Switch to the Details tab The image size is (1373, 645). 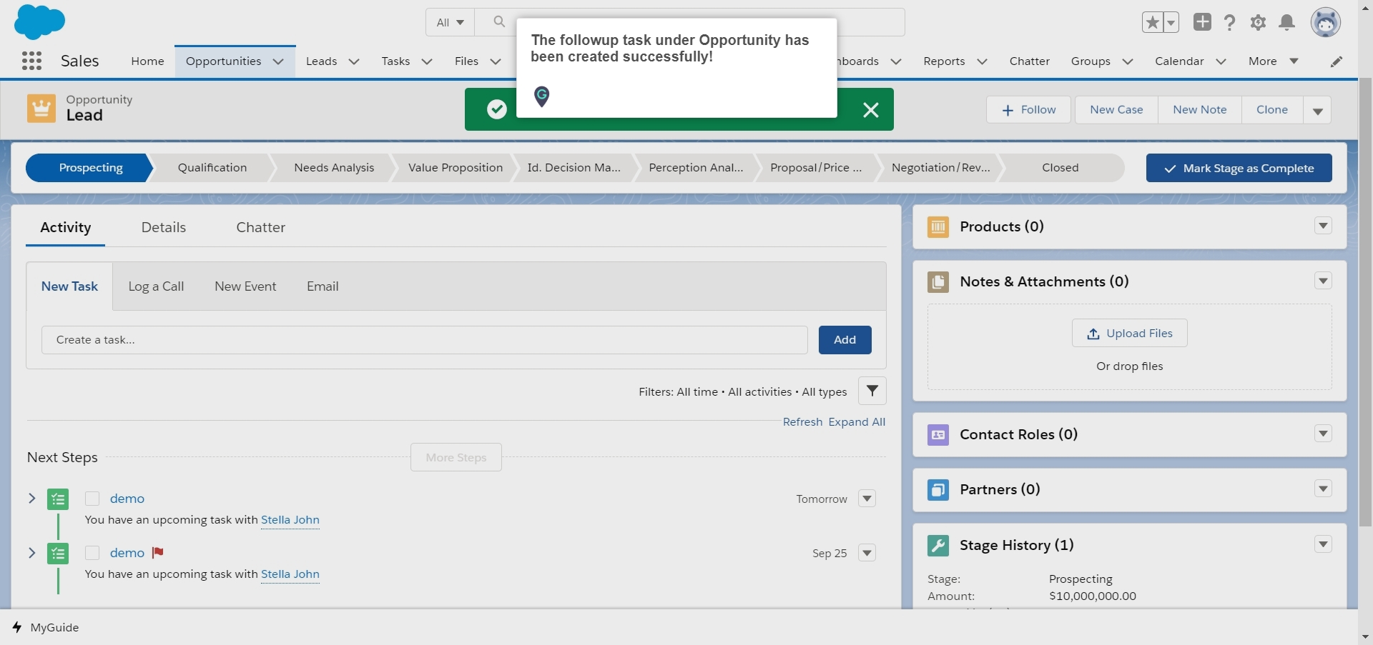(164, 227)
